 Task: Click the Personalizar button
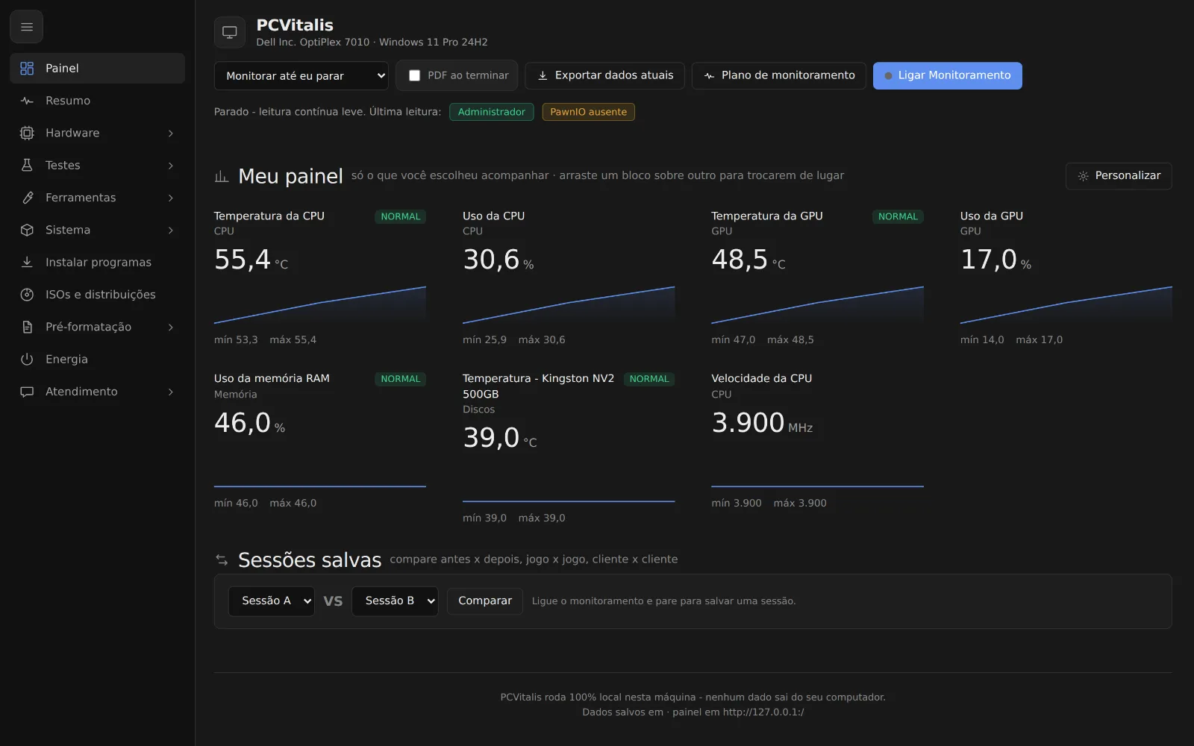point(1119,176)
